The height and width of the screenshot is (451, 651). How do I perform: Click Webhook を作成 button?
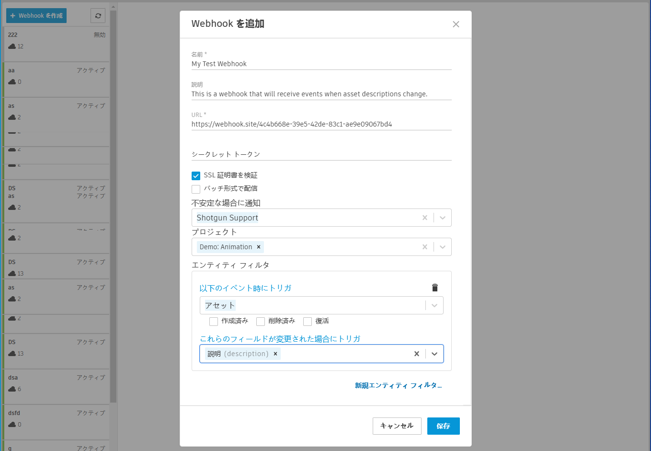36,16
